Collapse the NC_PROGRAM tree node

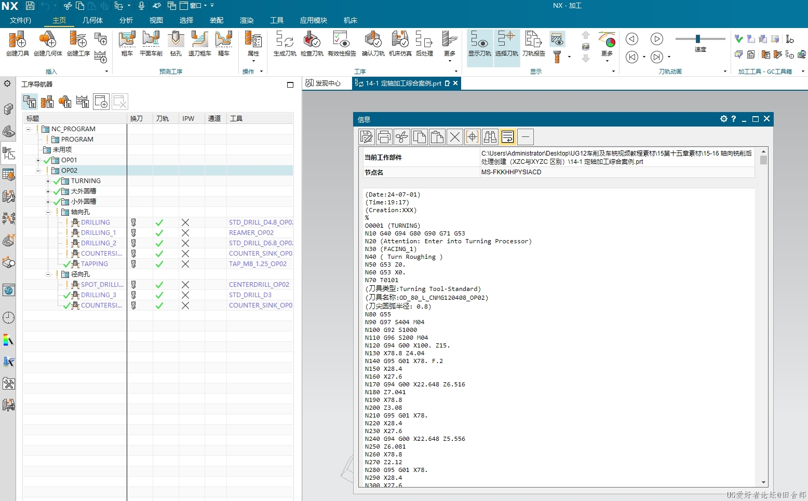coord(29,129)
